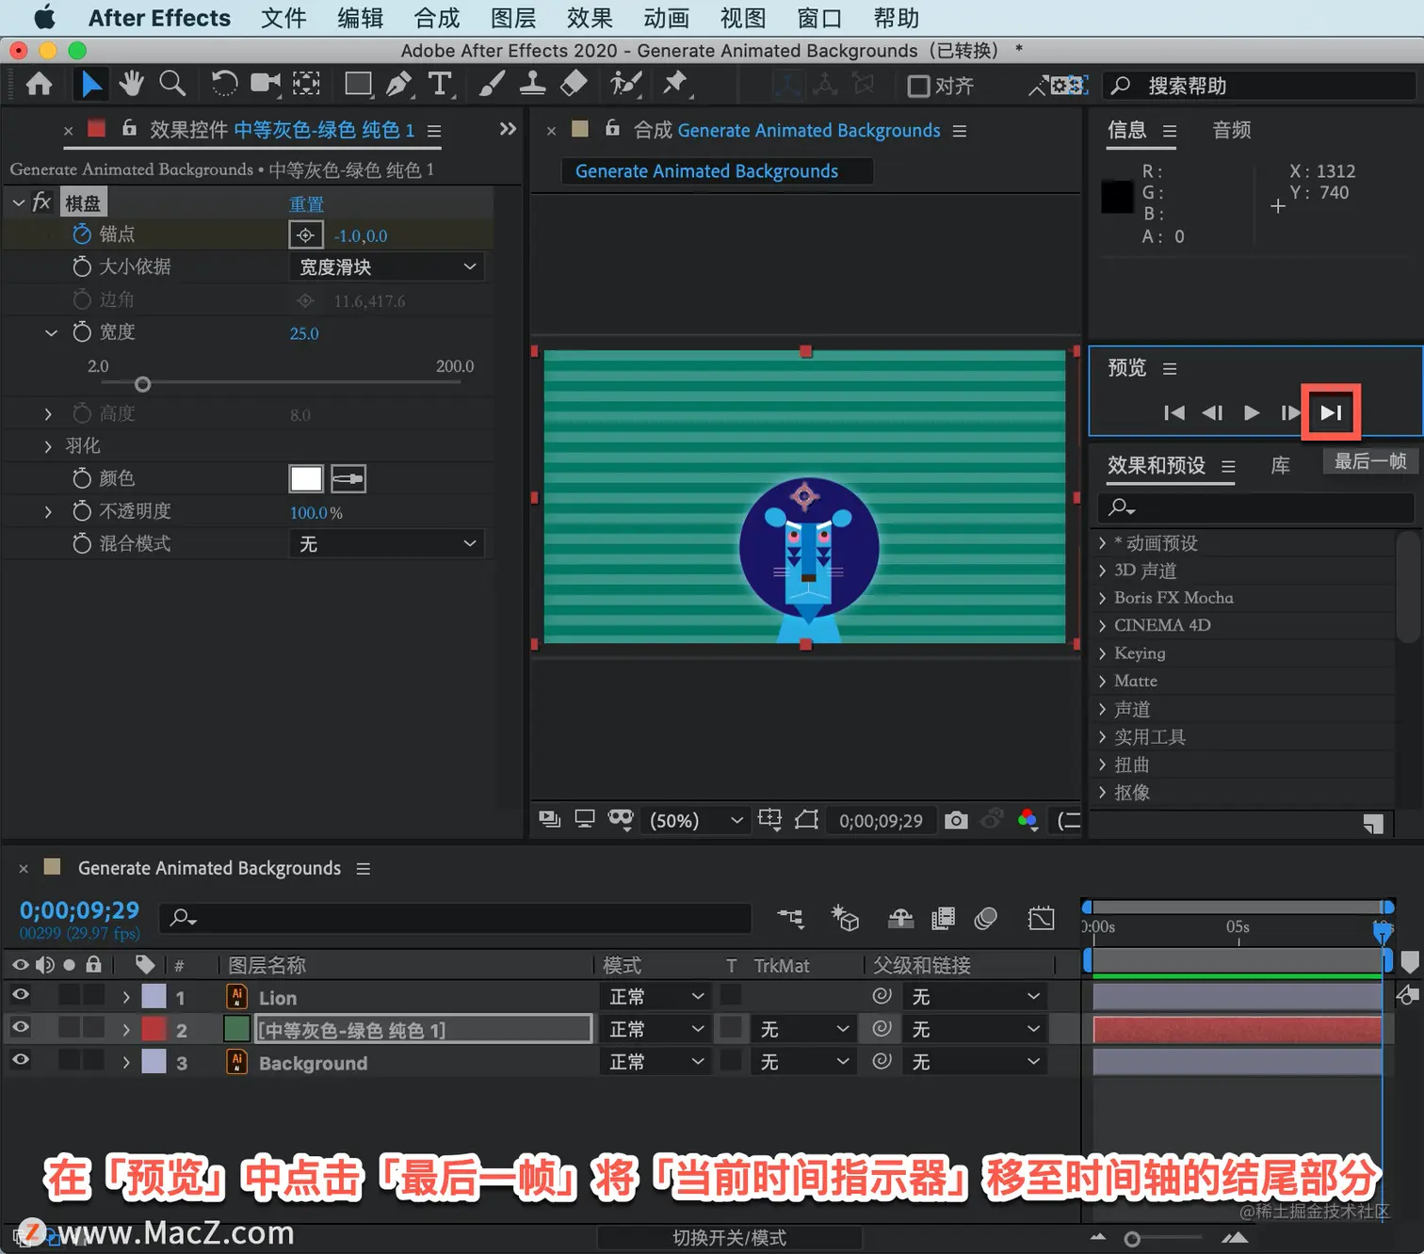Viewport: 1424px width, 1254px height.
Task: Toggle frame blending icon in timeline
Action: [x=943, y=918]
